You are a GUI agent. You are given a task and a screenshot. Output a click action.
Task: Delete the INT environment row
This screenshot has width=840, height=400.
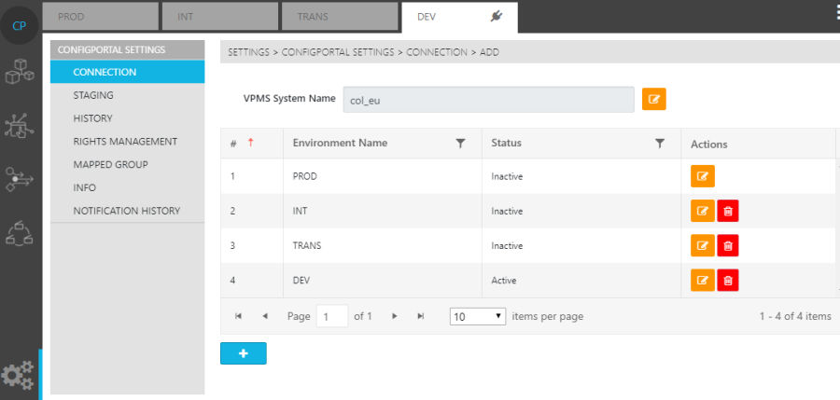(728, 212)
